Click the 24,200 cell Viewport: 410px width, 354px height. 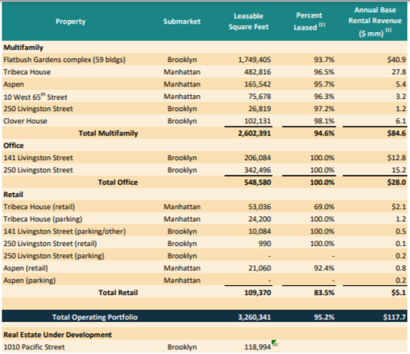(260, 219)
